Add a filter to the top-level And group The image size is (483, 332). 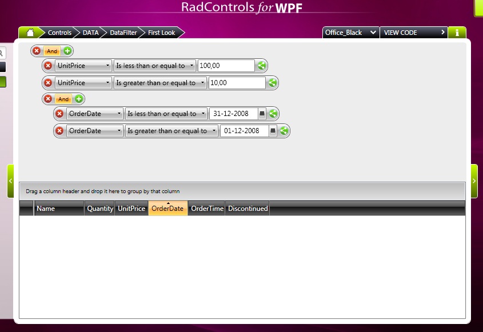click(x=67, y=51)
